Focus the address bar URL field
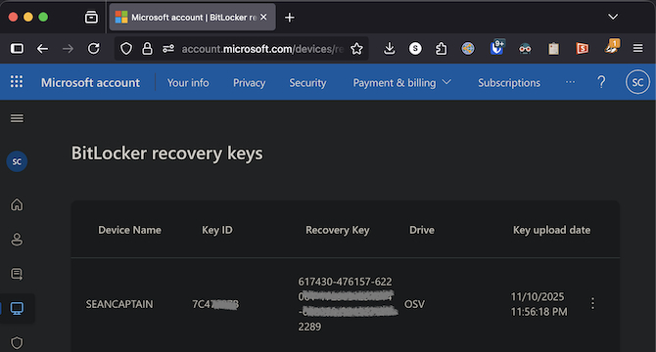The image size is (656, 352). pos(261,49)
